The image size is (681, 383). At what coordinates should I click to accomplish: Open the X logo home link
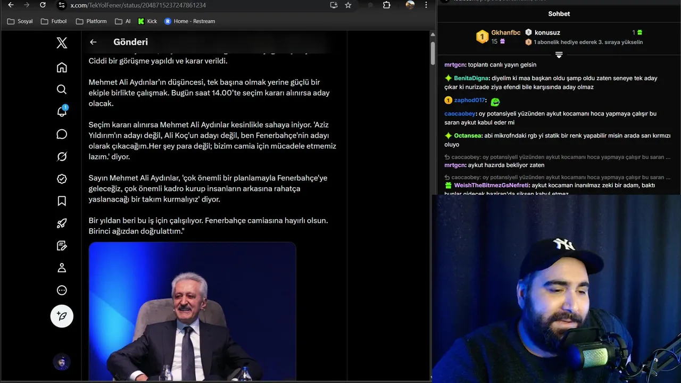point(62,43)
